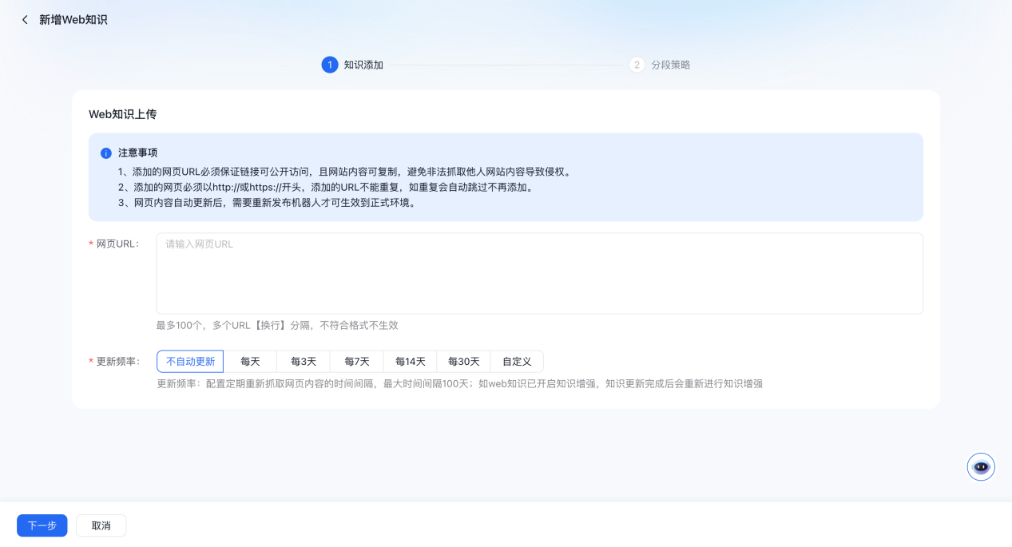This screenshot has height=547, width=1012.
Task: Click the gray step 2 numbered badge
Action: pyautogui.click(x=637, y=65)
